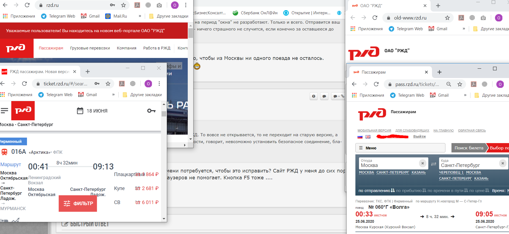Click the calendar icon beside 18 ИЮНЯ
Screen dimensions: 509x234
tap(80, 111)
